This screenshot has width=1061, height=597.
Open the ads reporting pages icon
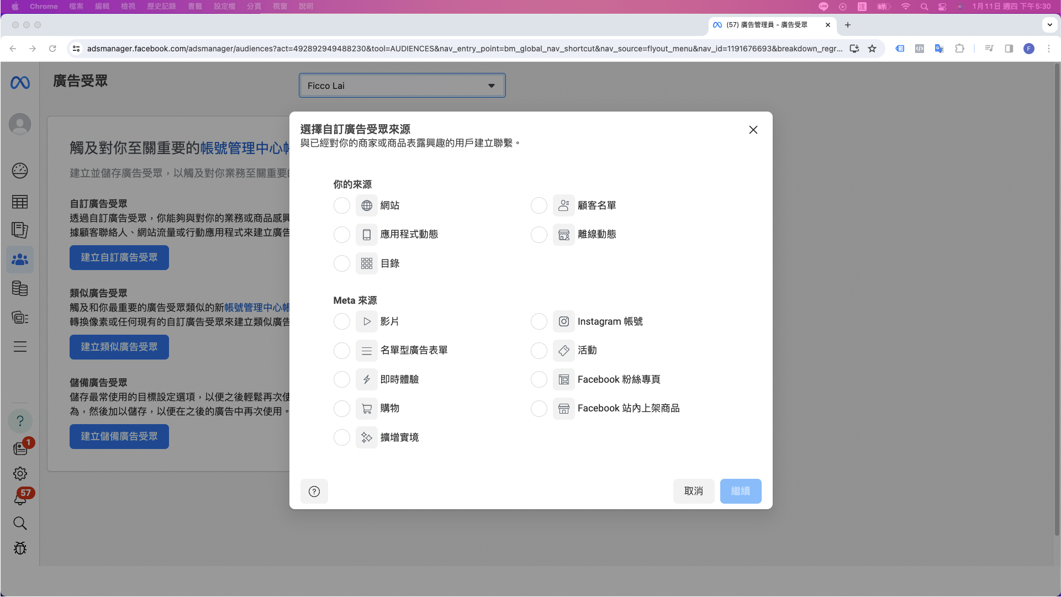point(20,230)
